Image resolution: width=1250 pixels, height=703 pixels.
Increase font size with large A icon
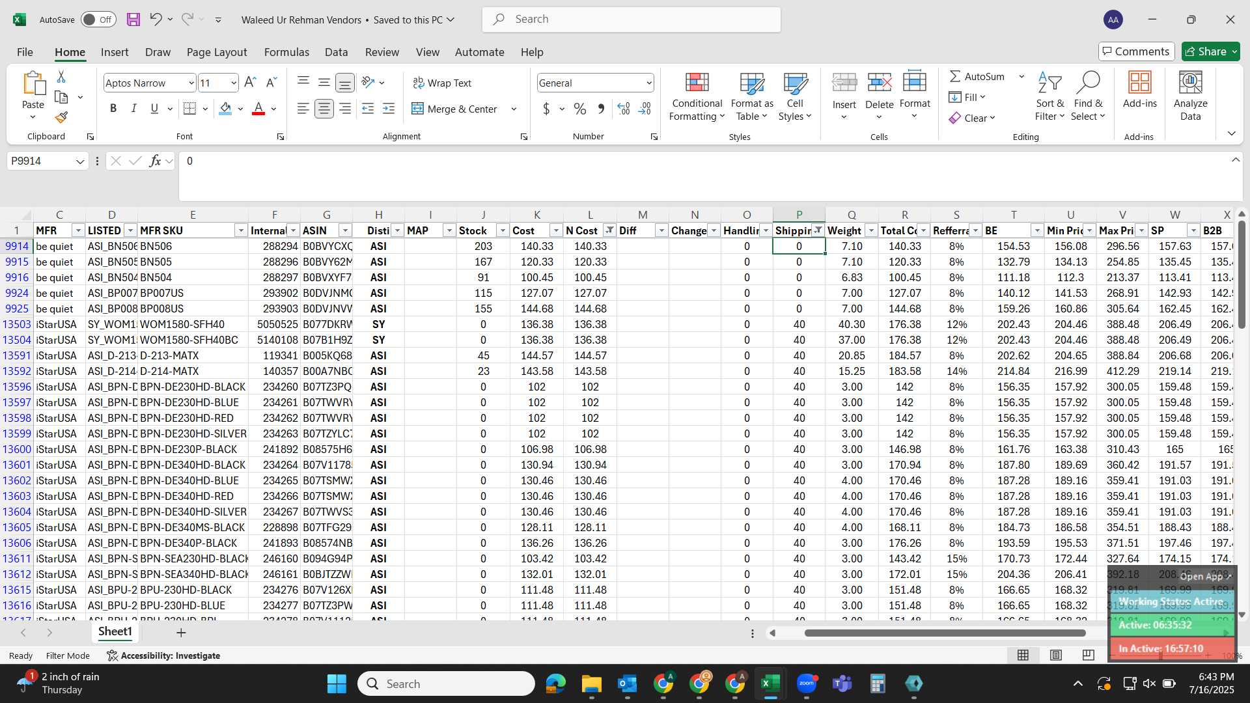point(250,83)
